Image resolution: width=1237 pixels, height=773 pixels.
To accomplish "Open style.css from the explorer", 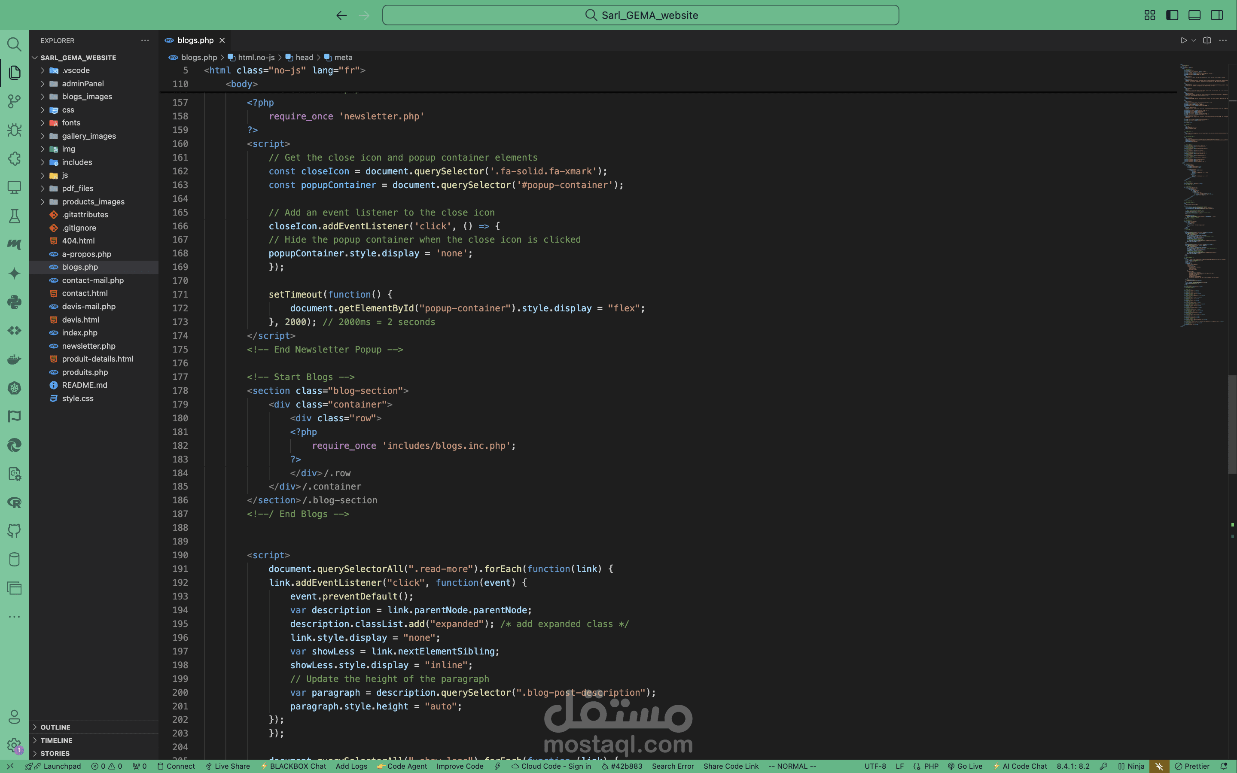I will [x=94, y=398].
